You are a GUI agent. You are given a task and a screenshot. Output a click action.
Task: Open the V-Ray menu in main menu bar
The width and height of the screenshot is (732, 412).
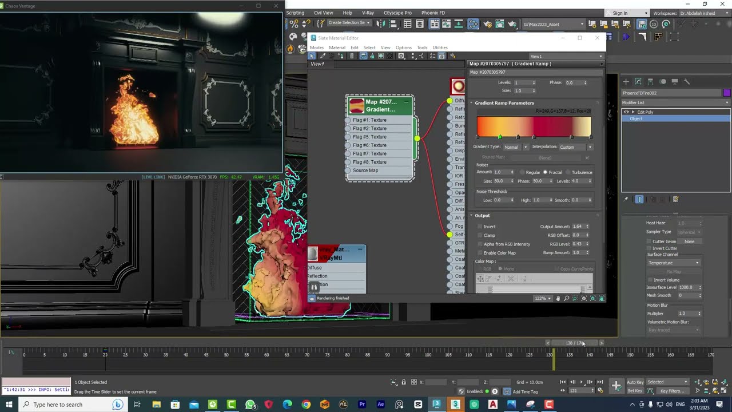(368, 13)
